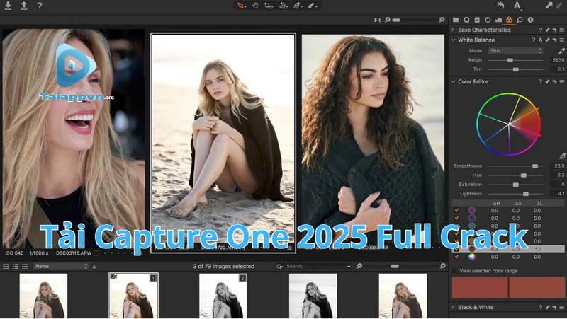Open the Exposure histogram tool tab
Screen dimensions: 567x319
[x=498, y=20]
